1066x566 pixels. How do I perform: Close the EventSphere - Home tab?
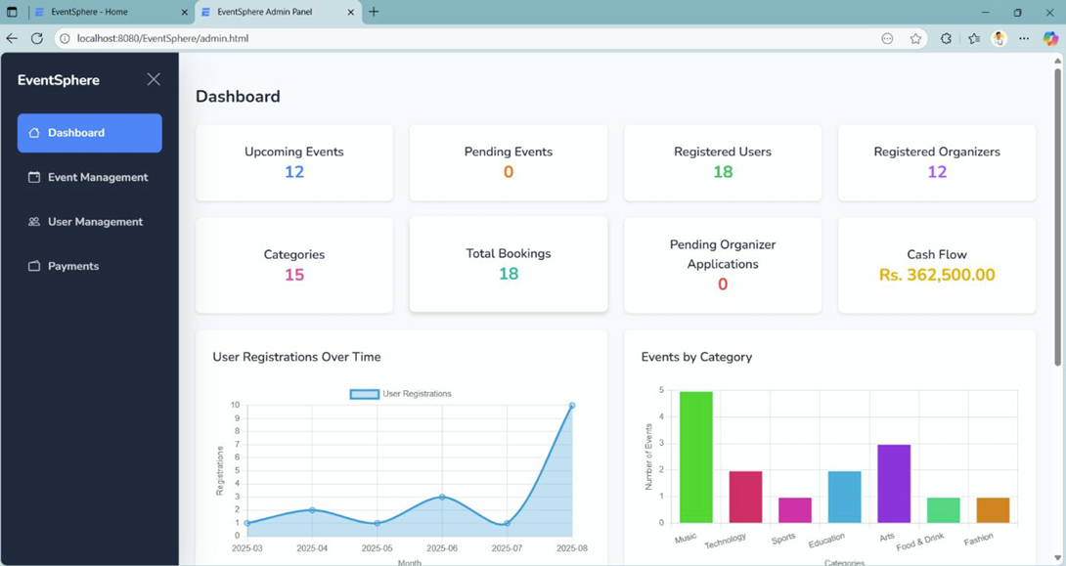184,13
